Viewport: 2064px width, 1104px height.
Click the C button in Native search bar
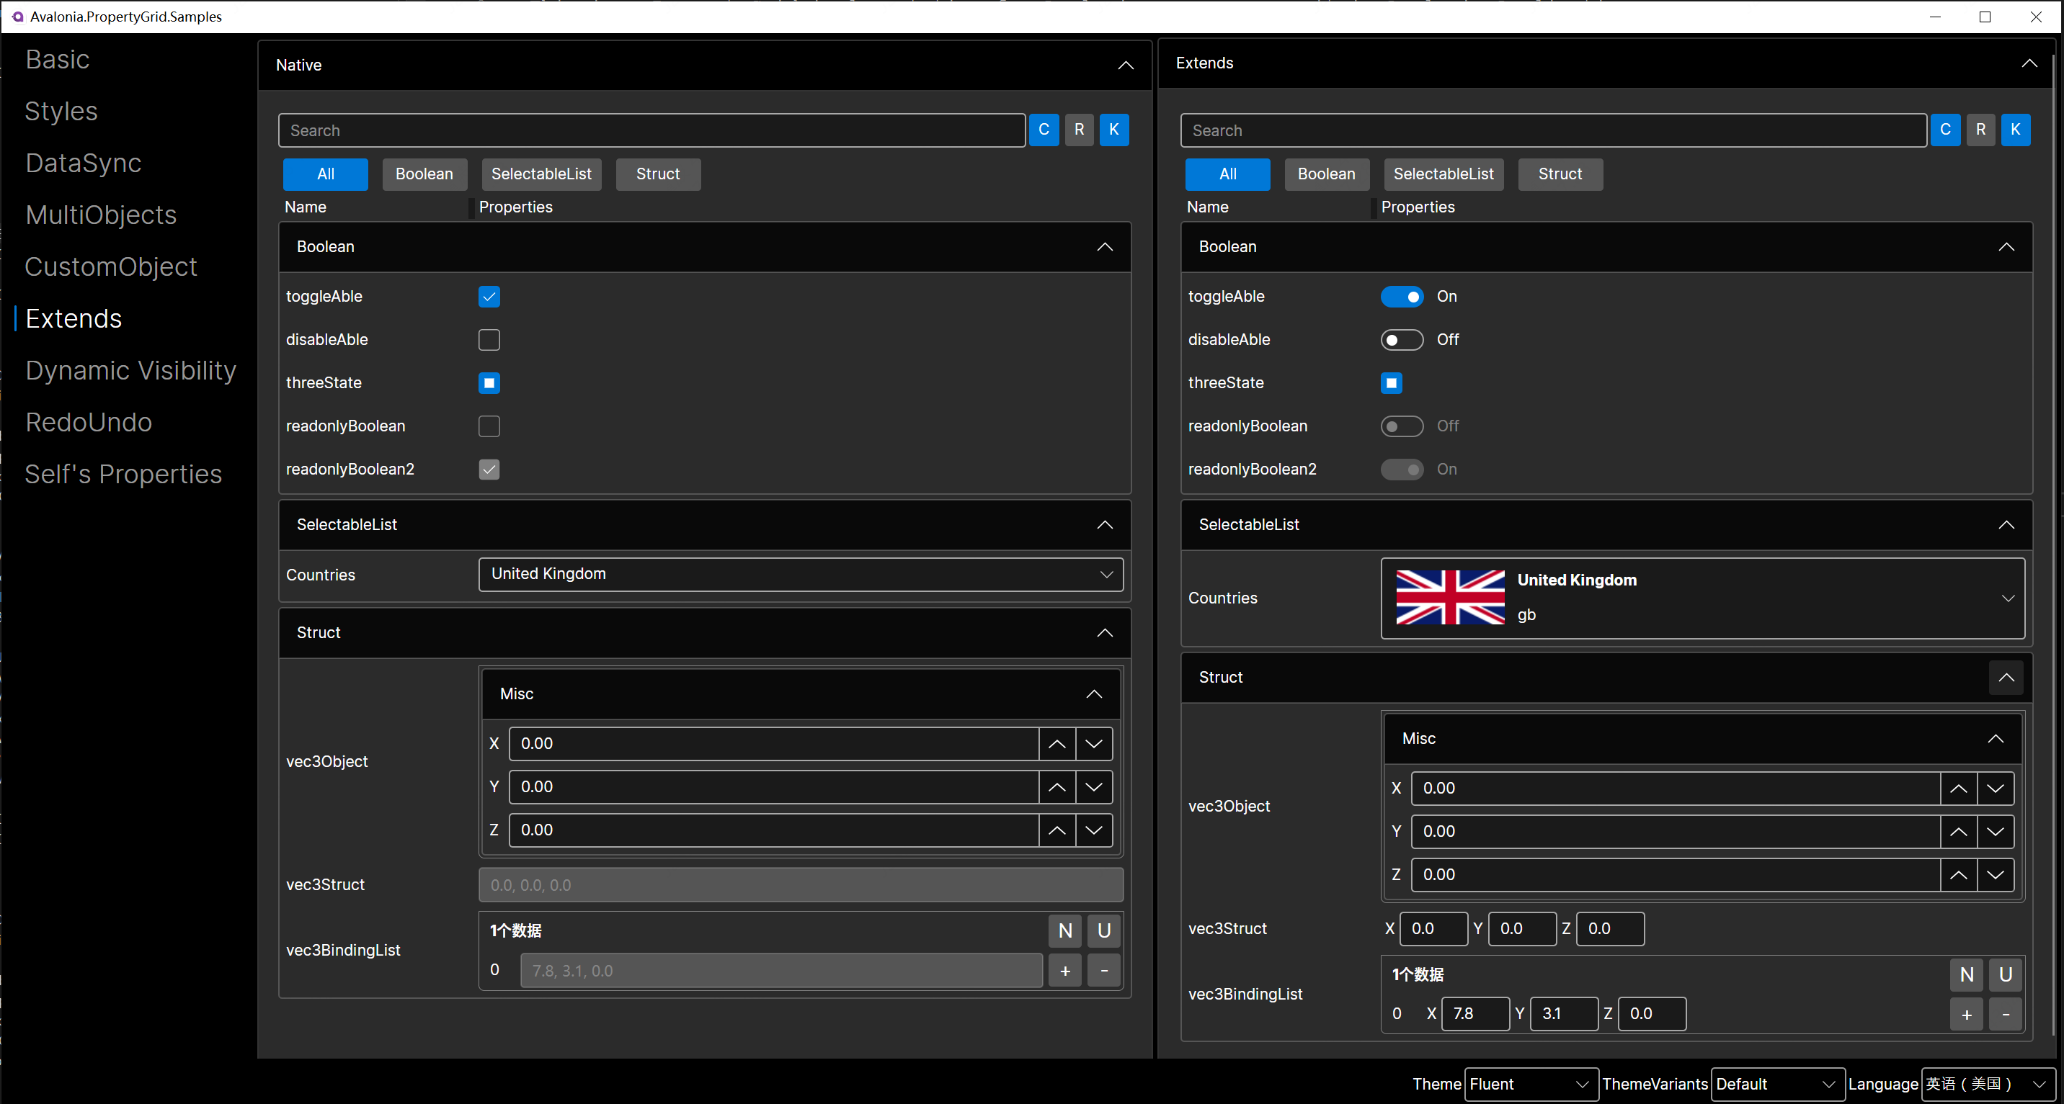(1044, 130)
